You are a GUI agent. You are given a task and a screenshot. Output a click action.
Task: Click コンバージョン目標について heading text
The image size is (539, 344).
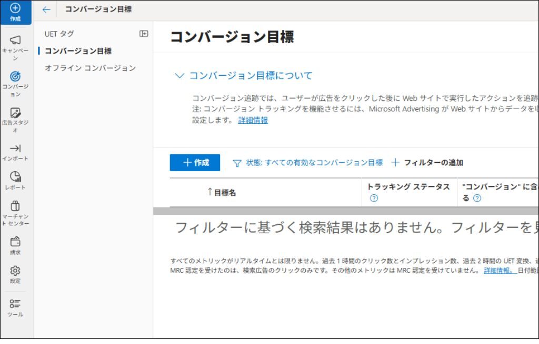coord(251,76)
